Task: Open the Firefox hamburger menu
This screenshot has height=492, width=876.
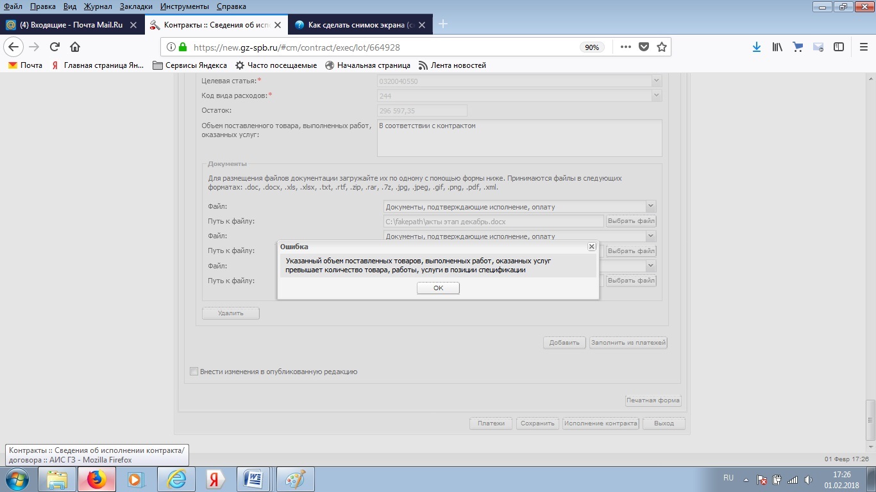Action: click(863, 47)
